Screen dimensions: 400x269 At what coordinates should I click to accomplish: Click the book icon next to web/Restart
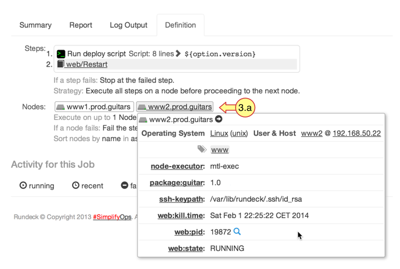click(x=61, y=64)
